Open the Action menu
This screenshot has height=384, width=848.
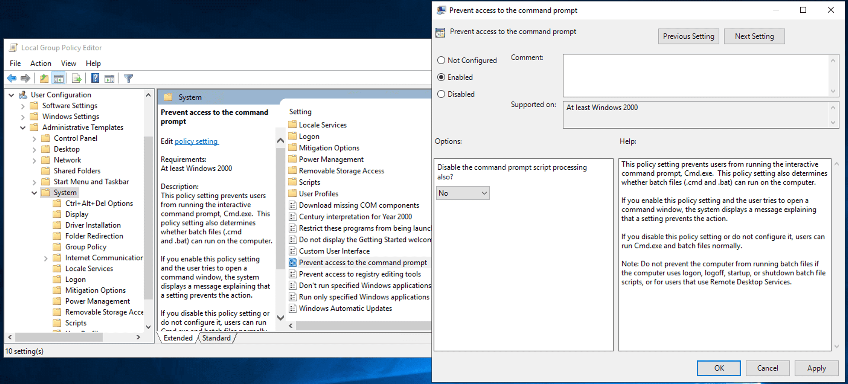pyautogui.click(x=40, y=63)
